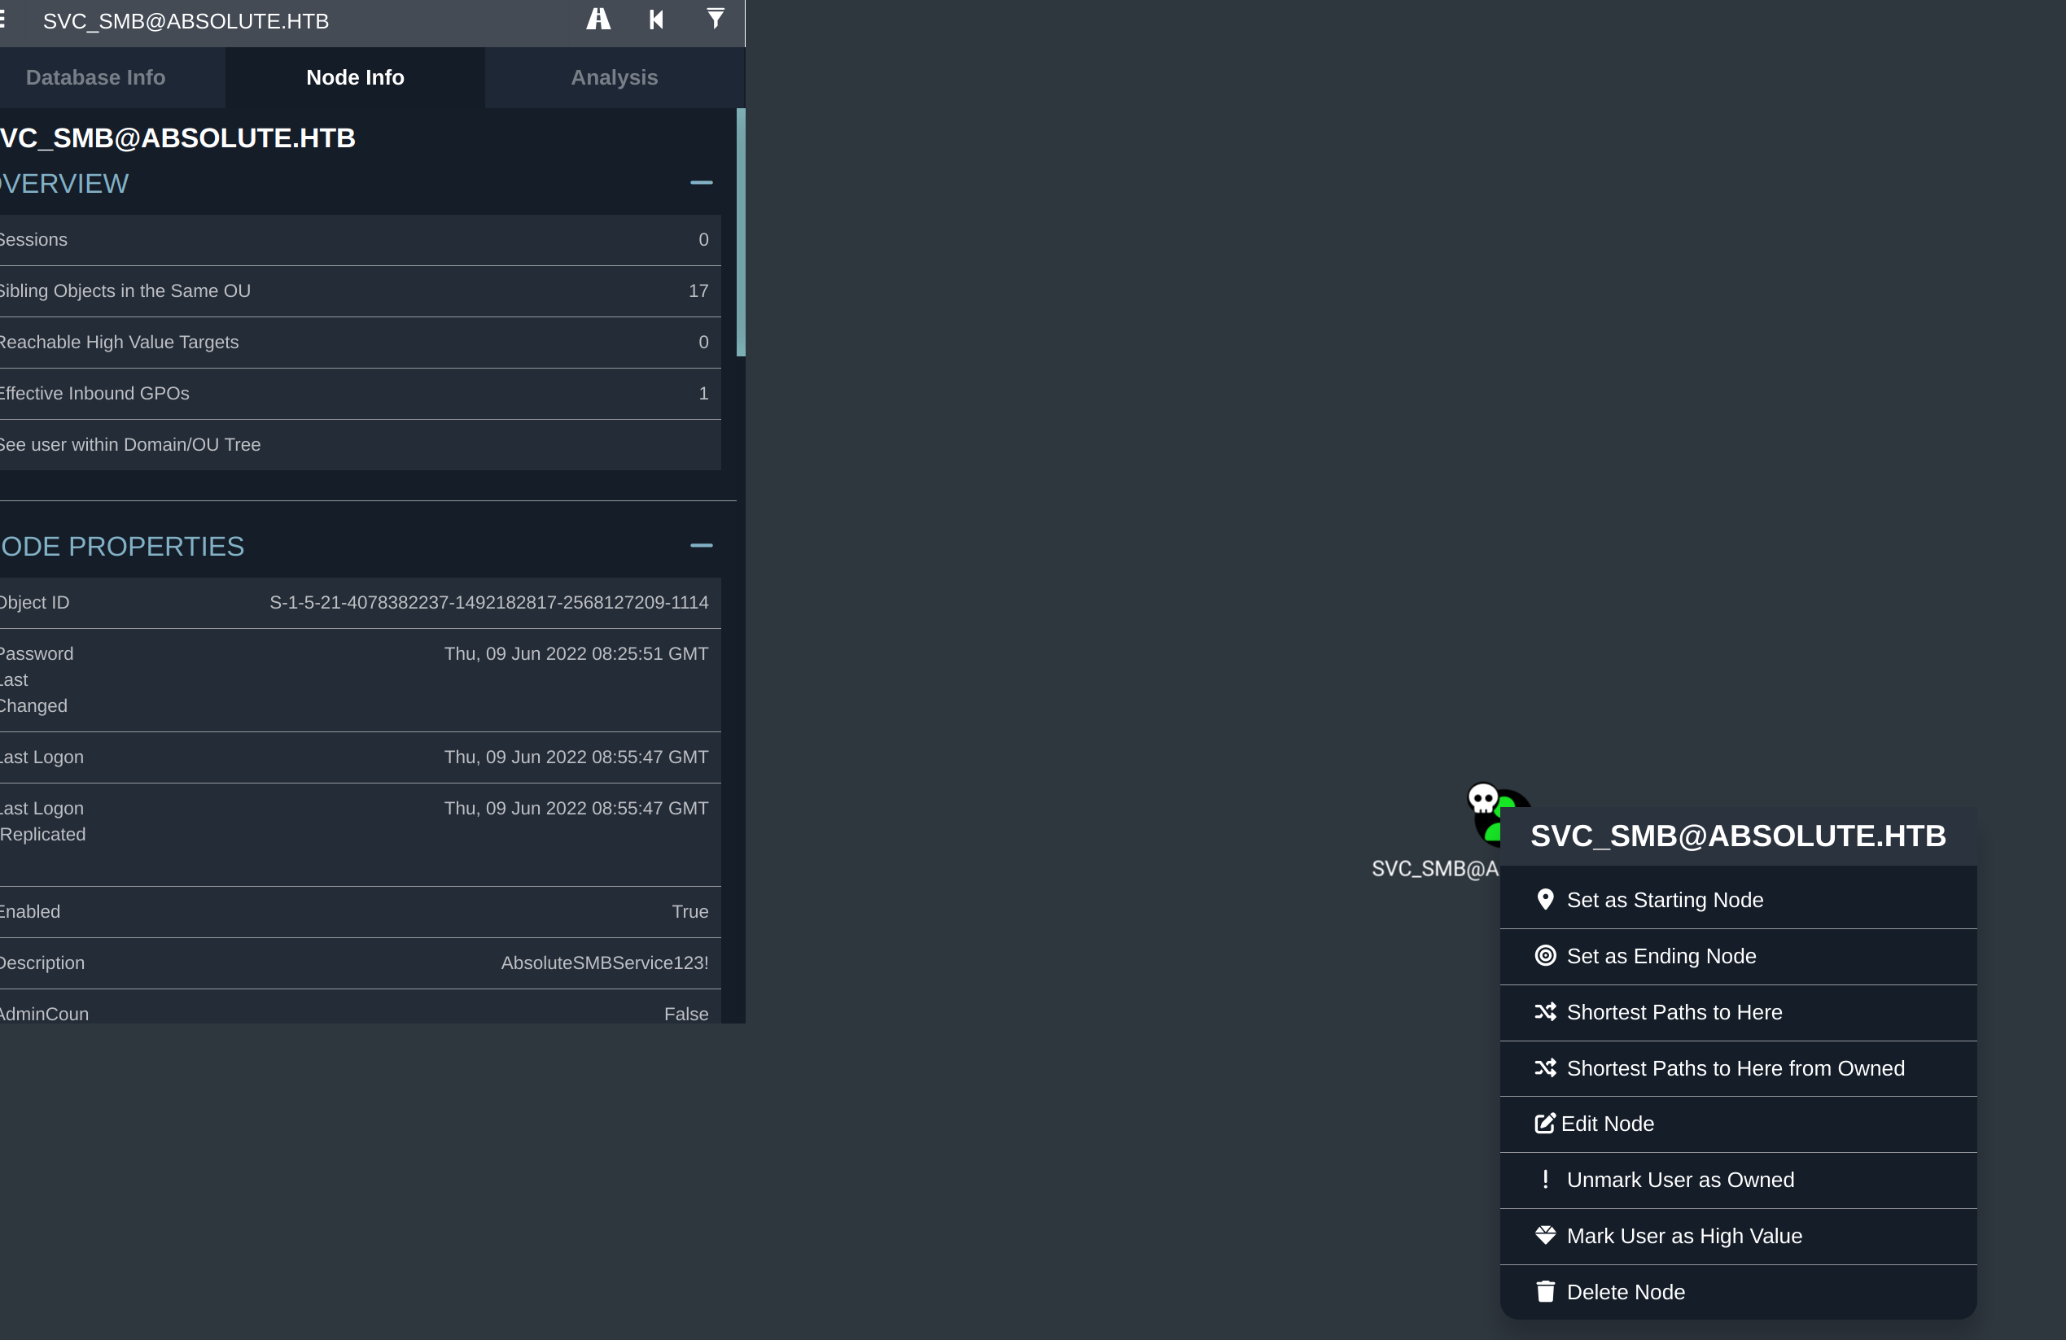Click the skull owned icon on node
Viewport: 2066px width, 1340px height.
1482,798
